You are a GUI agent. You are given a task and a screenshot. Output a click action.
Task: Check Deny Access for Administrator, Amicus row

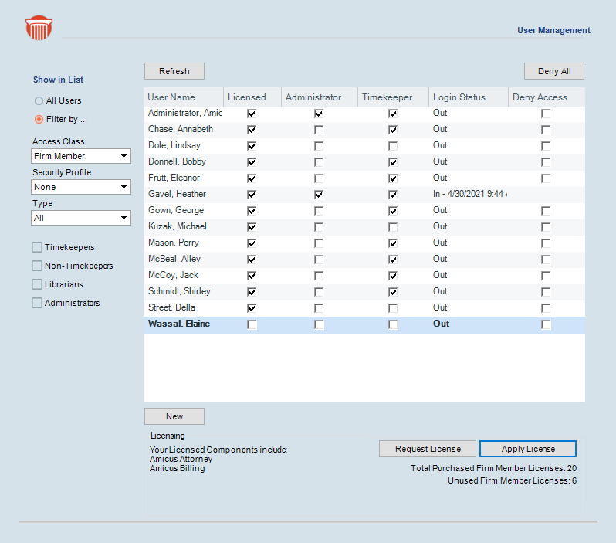click(546, 114)
